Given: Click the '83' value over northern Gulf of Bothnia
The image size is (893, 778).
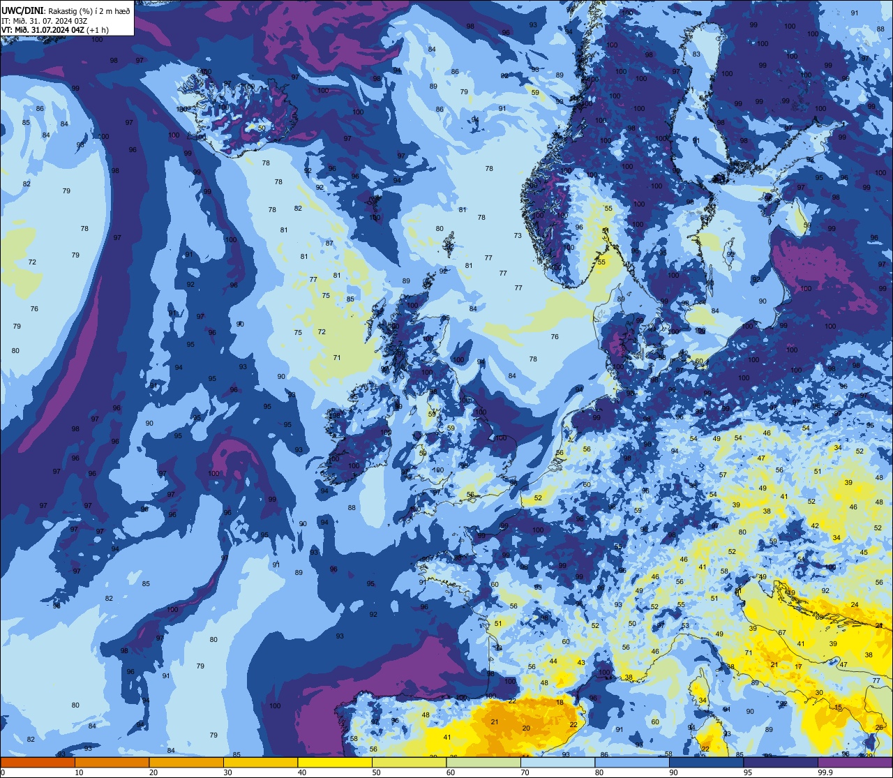Looking at the screenshot, I should [x=696, y=54].
